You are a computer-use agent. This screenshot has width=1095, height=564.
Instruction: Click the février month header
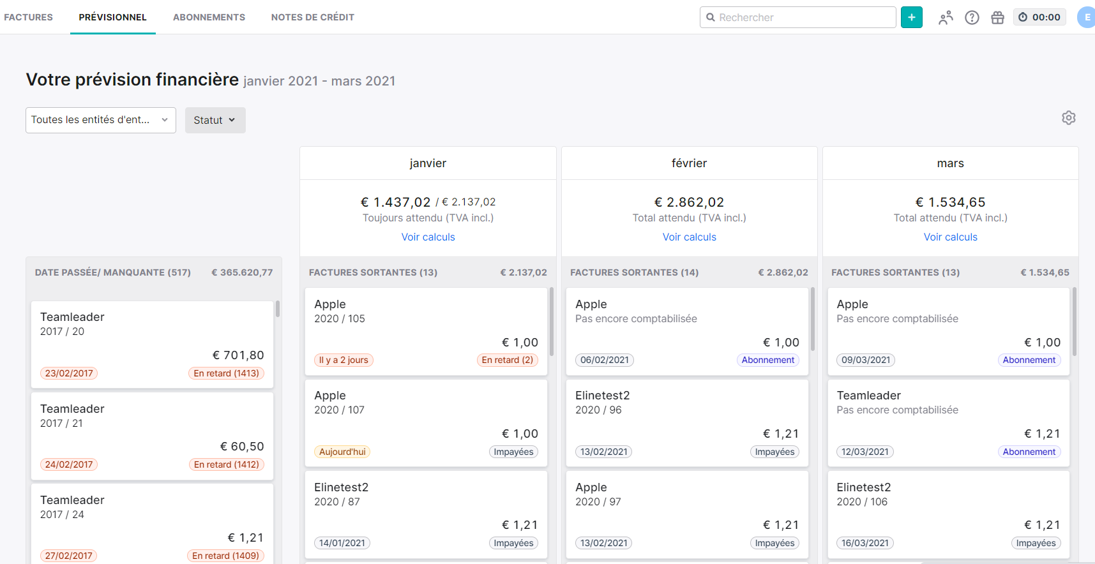pyautogui.click(x=690, y=163)
